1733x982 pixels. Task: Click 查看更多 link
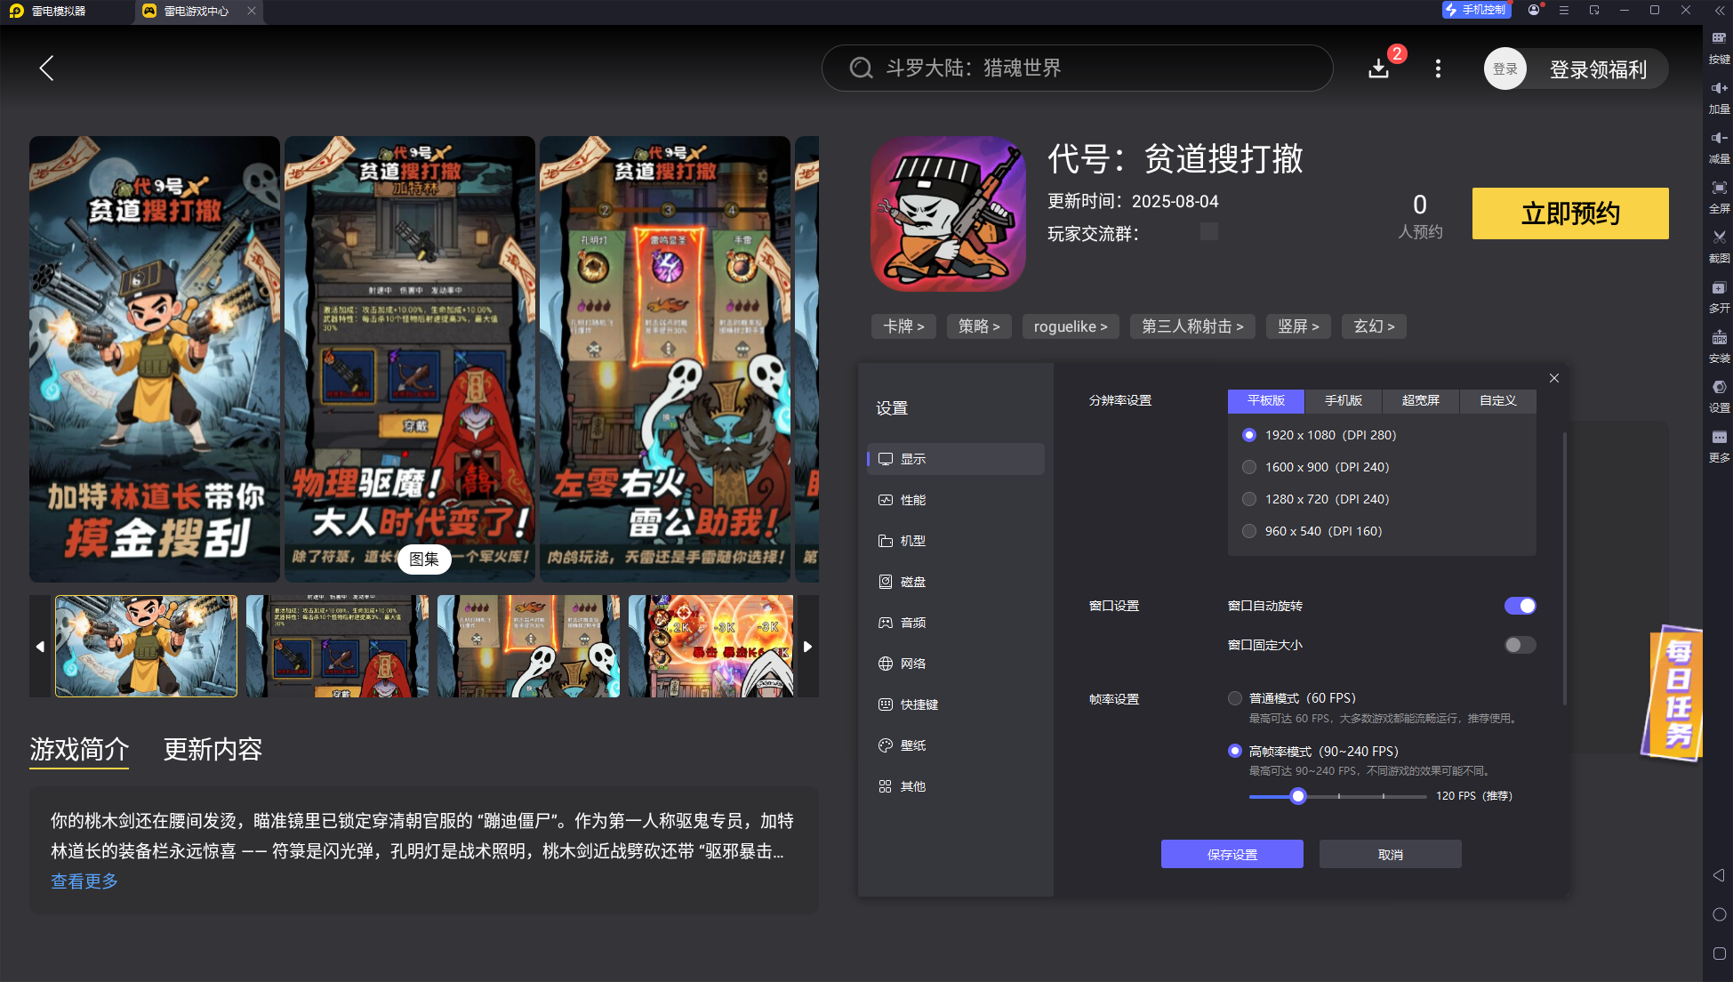(x=84, y=881)
